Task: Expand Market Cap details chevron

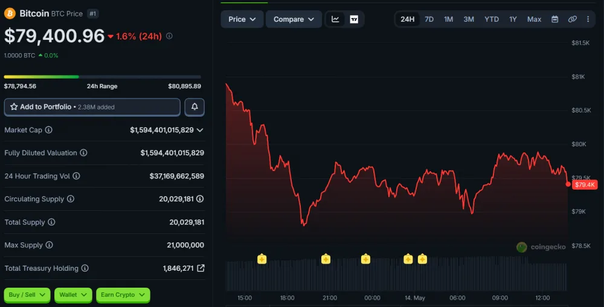Action: pos(200,130)
